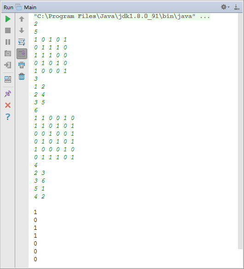The width and height of the screenshot is (244, 269).
Task: Toggle soft-wrap for console output
Action: [22, 42]
